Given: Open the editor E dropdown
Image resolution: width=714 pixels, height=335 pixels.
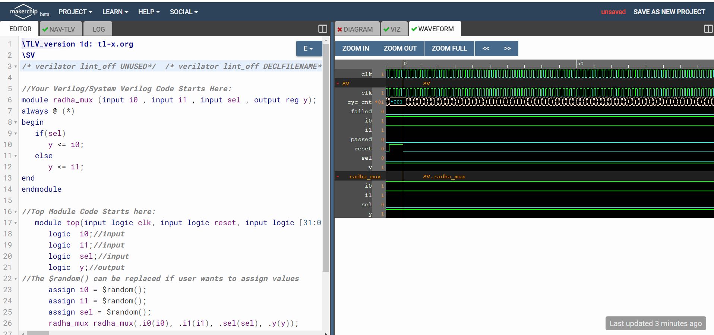Looking at the screenshot, I should coord(309,48).
